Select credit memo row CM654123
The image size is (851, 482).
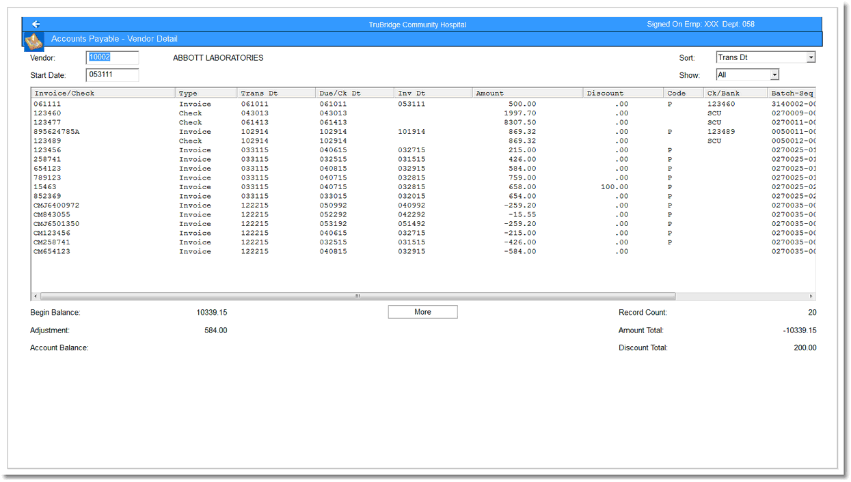click(x=424, y=251)
